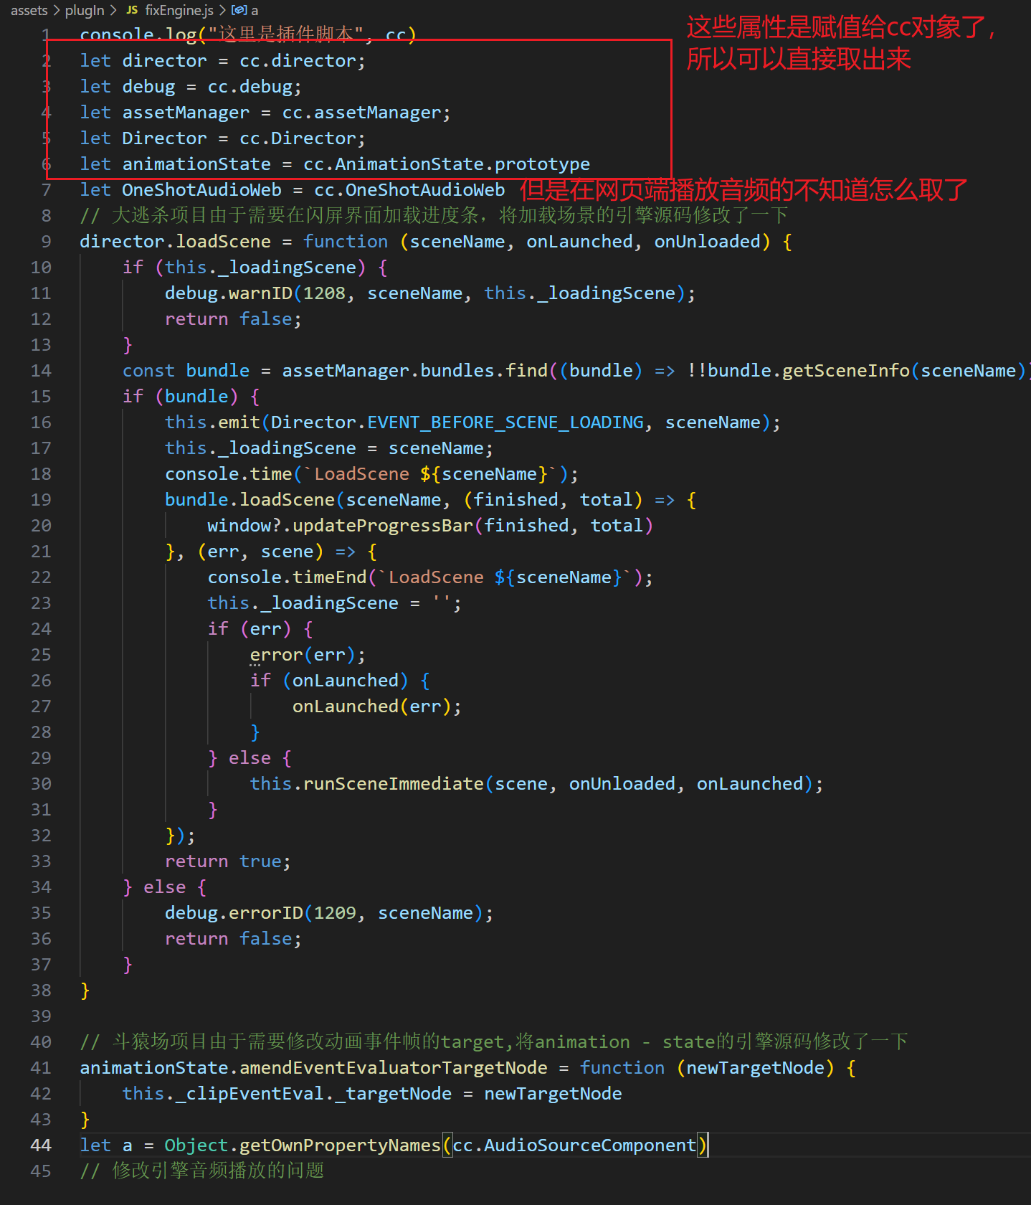Click 'amendEventEvaluatorTargetNode' on line 41

(x=394, y=1068)
